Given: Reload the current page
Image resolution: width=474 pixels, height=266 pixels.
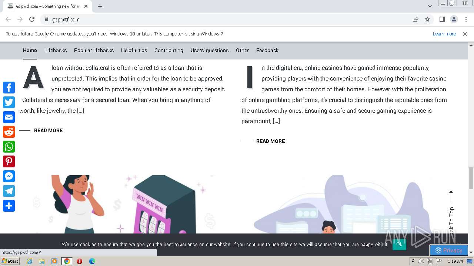Looking at the screenshot, I should coord(32,19).
